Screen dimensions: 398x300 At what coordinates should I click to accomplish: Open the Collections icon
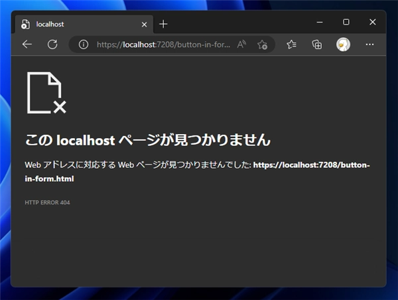(317, 44)
